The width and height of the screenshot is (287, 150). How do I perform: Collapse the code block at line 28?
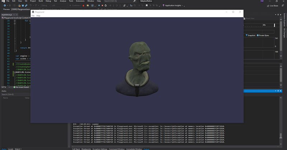(x=15, y=21)
